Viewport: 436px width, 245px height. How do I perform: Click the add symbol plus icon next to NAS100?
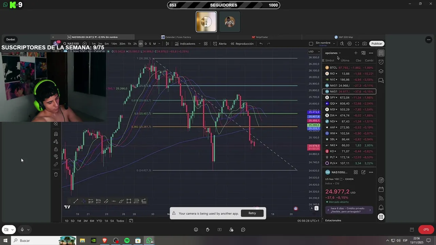coord(85,44)
